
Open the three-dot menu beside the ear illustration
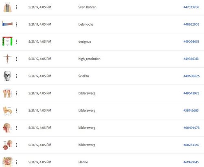click(16, 110)
